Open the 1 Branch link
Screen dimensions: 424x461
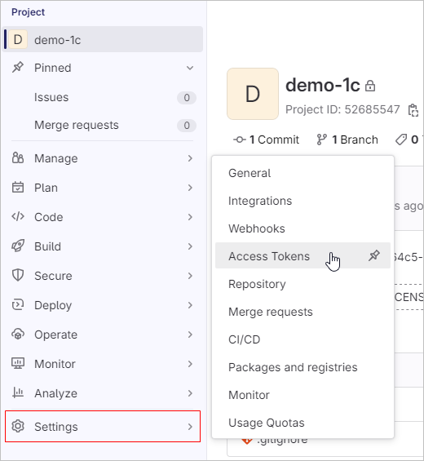tap(347, 140)
